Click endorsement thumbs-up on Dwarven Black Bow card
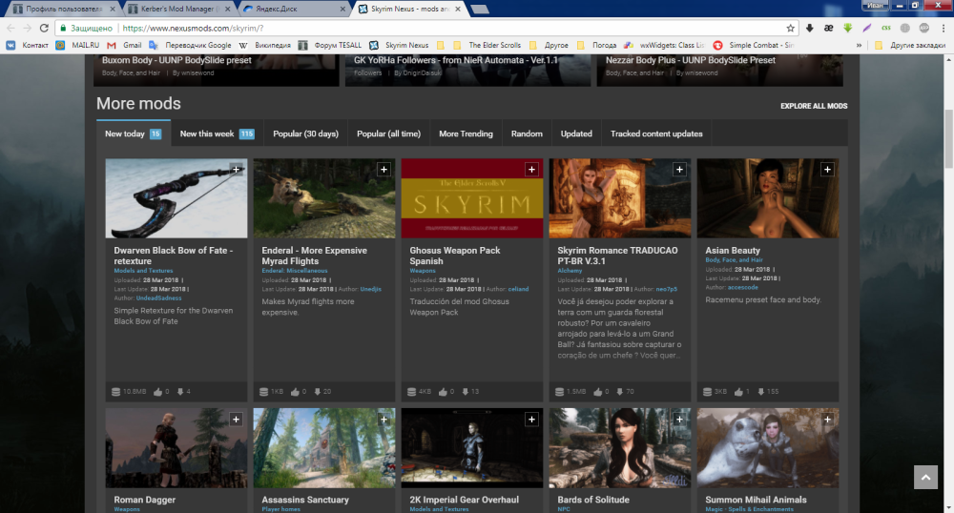The width and height of the screenshot is (954, 513). click(x=158, y=392)
